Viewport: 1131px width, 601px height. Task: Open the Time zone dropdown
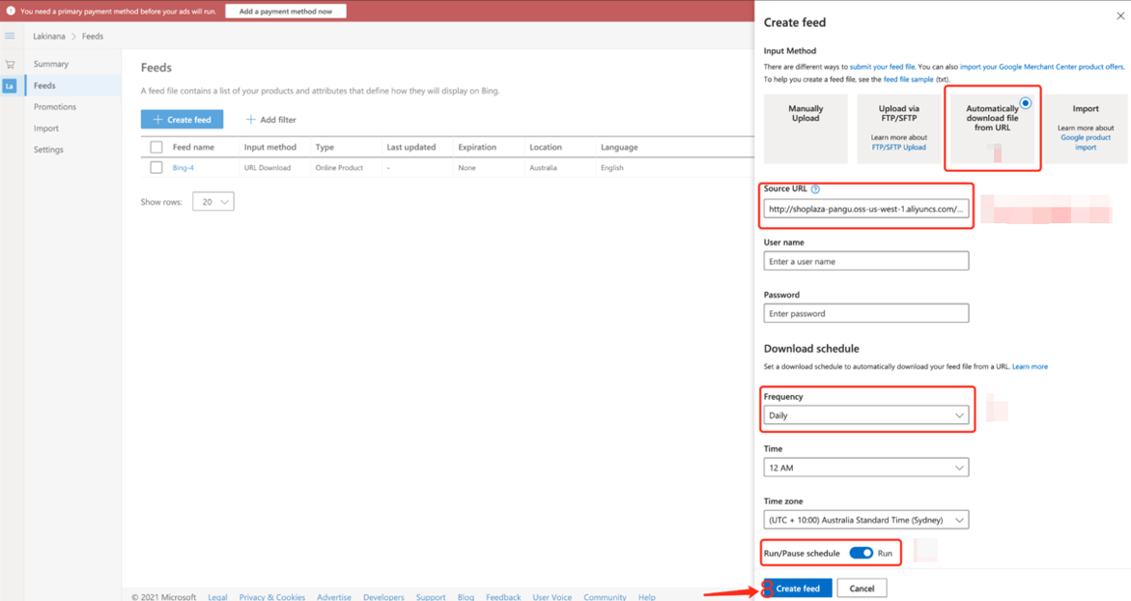tap(865, 520)
